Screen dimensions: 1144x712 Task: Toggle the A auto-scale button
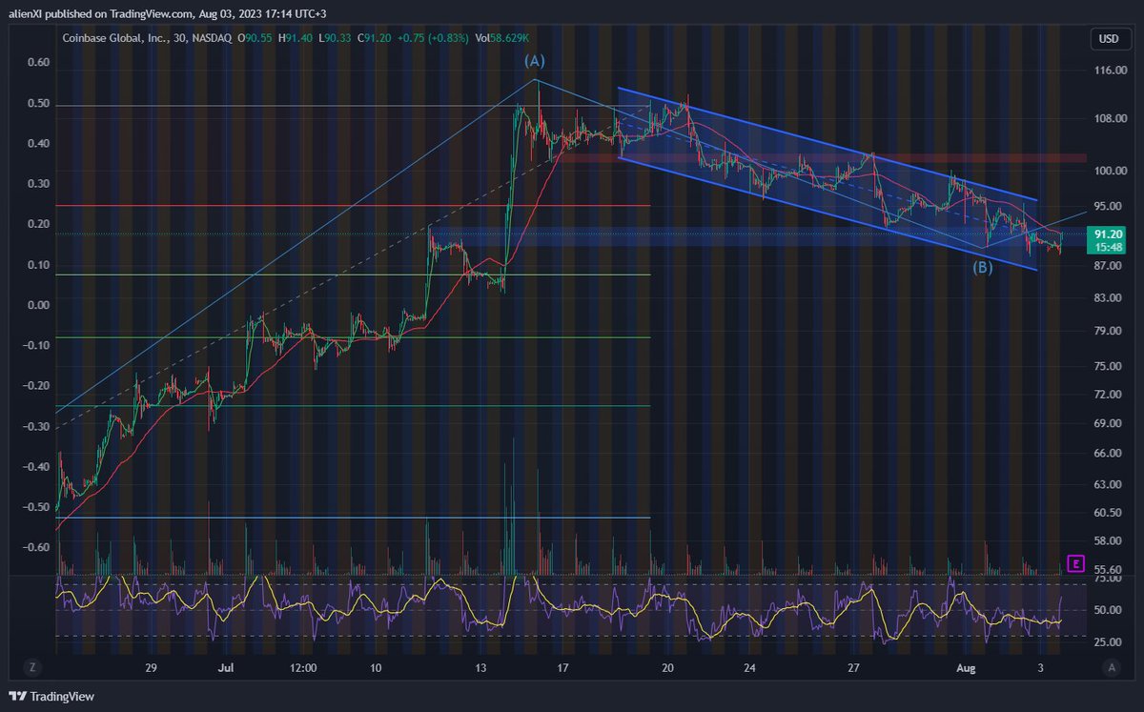[x=1112, y=667]
